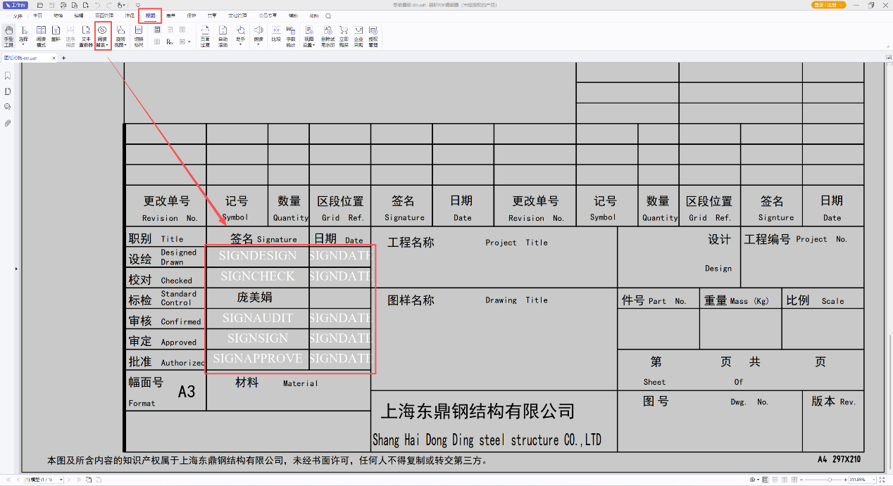893x486 pixels.
Task: Click the Remove Trial Watermark icon
Action: click(328, 36)
